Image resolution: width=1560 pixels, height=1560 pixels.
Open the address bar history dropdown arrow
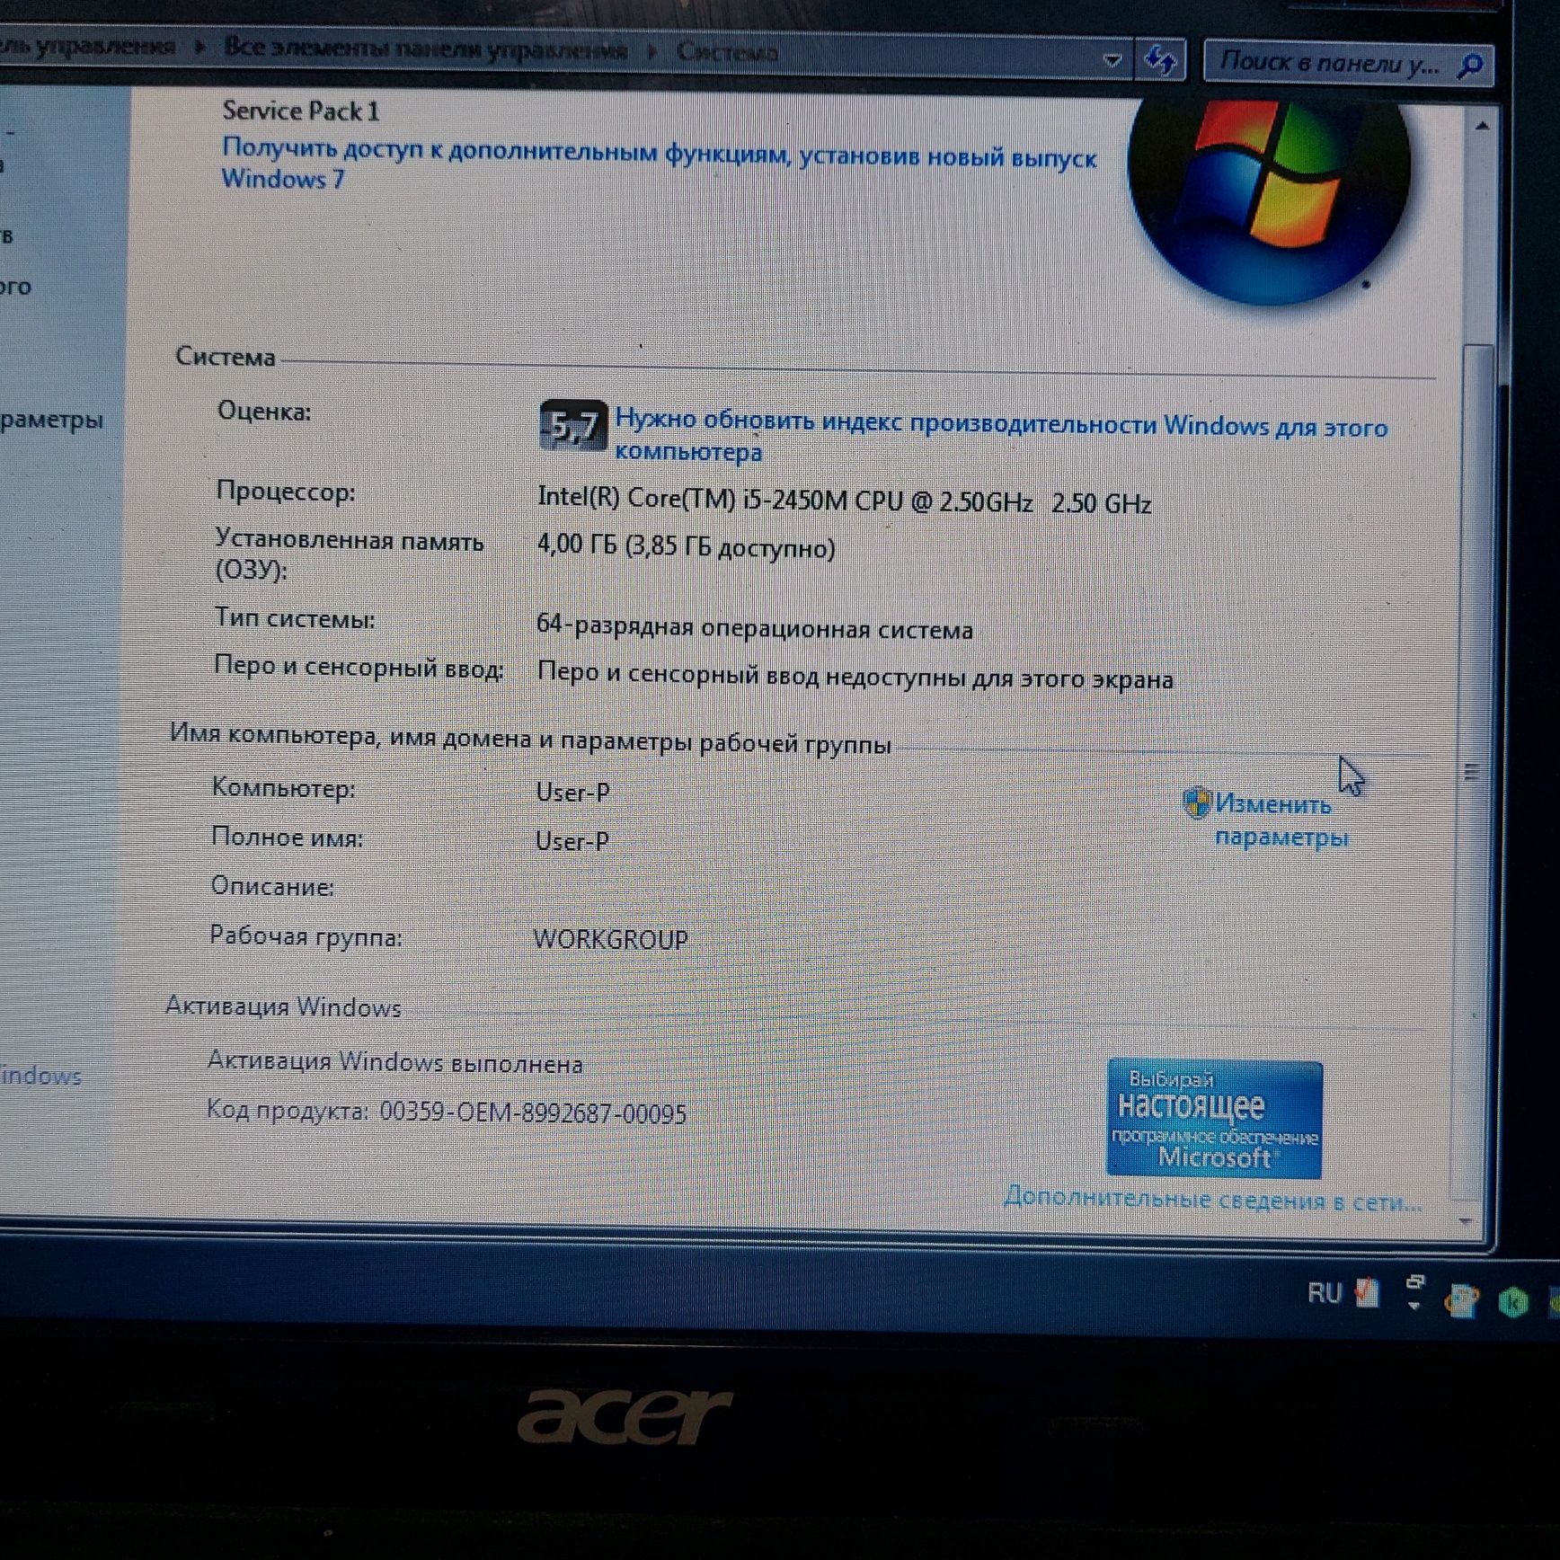1112,61
